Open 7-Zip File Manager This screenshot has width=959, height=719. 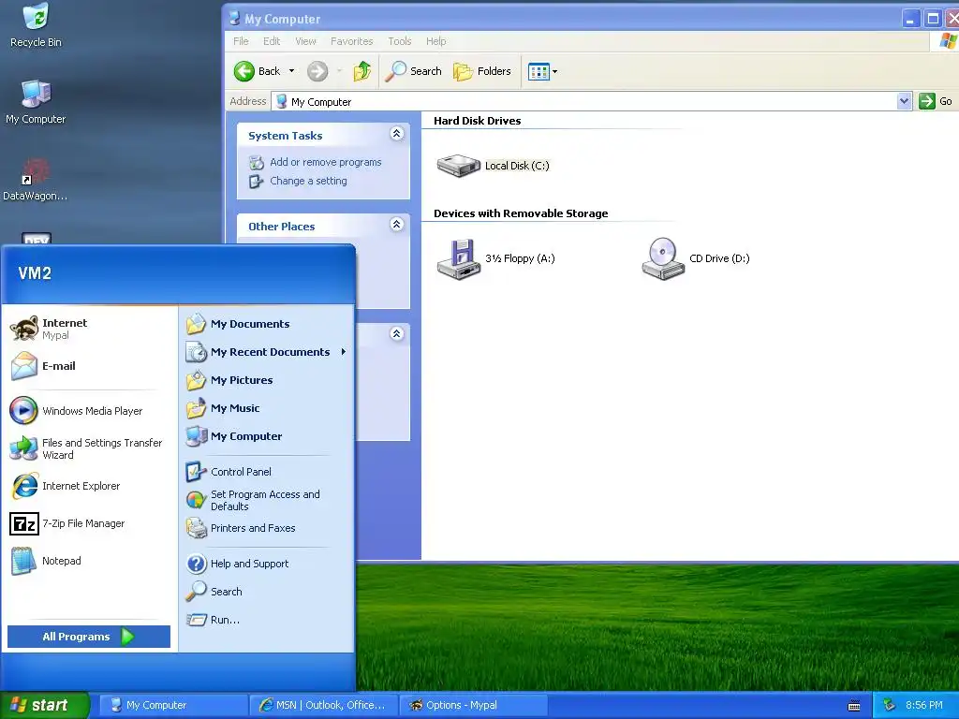(x=89, y=524)
